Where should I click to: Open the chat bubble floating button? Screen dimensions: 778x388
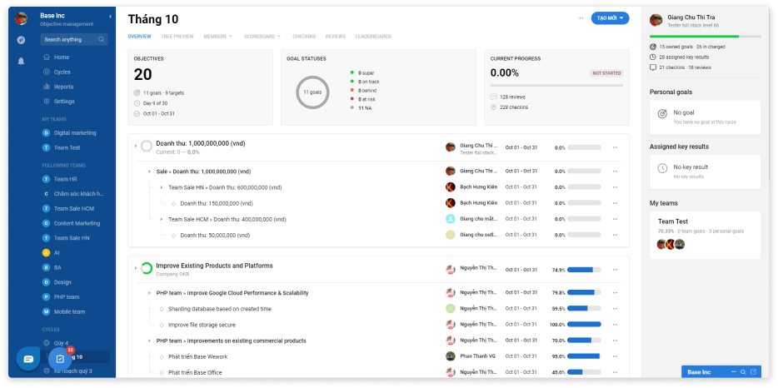28,358
